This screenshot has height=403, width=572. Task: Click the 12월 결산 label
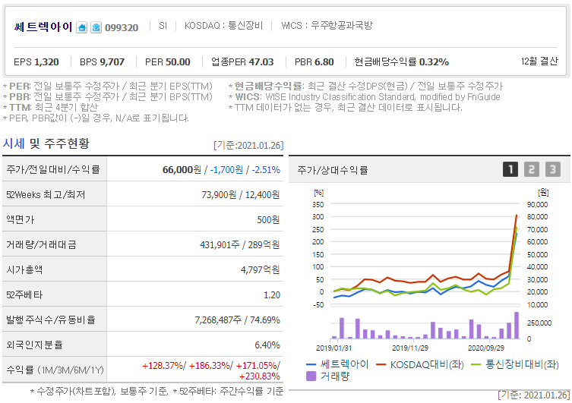pyautogui.click(x=539, y=61)
